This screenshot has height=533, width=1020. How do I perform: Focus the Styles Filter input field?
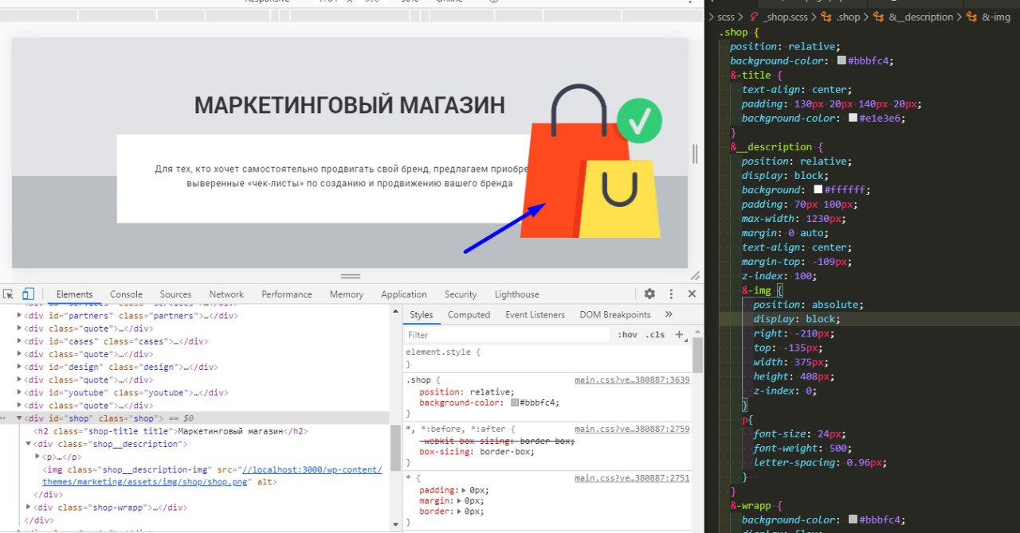(x=508, y=335)
